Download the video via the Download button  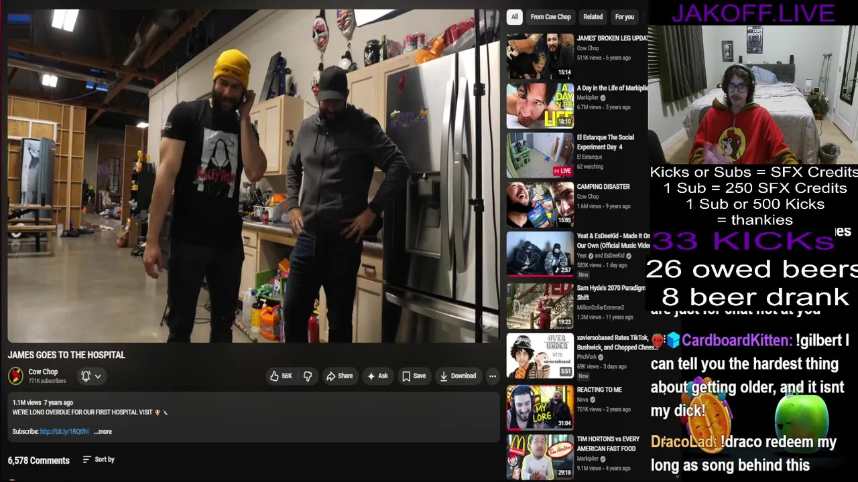[x=458, y=376]
